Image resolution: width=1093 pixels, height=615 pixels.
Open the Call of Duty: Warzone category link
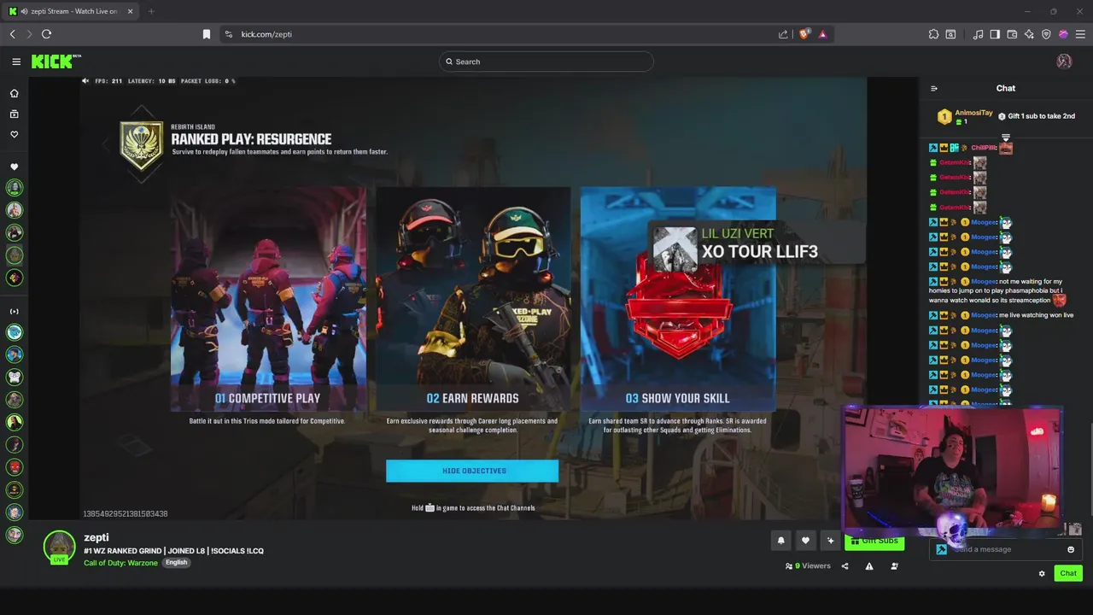click(x=120, y=563)
